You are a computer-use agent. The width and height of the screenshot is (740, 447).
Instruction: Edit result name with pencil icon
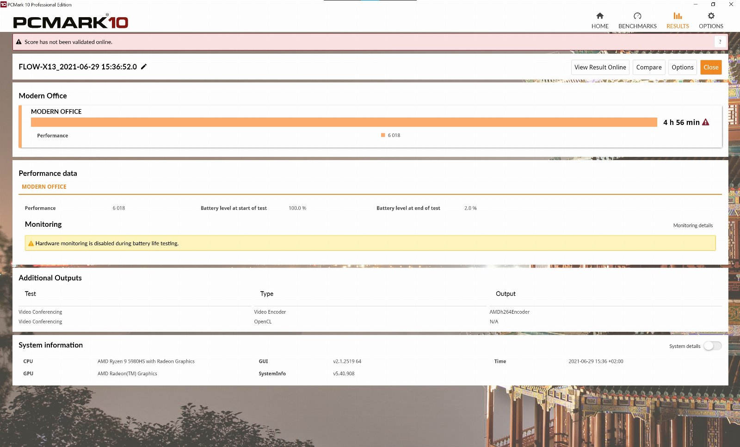144,67
